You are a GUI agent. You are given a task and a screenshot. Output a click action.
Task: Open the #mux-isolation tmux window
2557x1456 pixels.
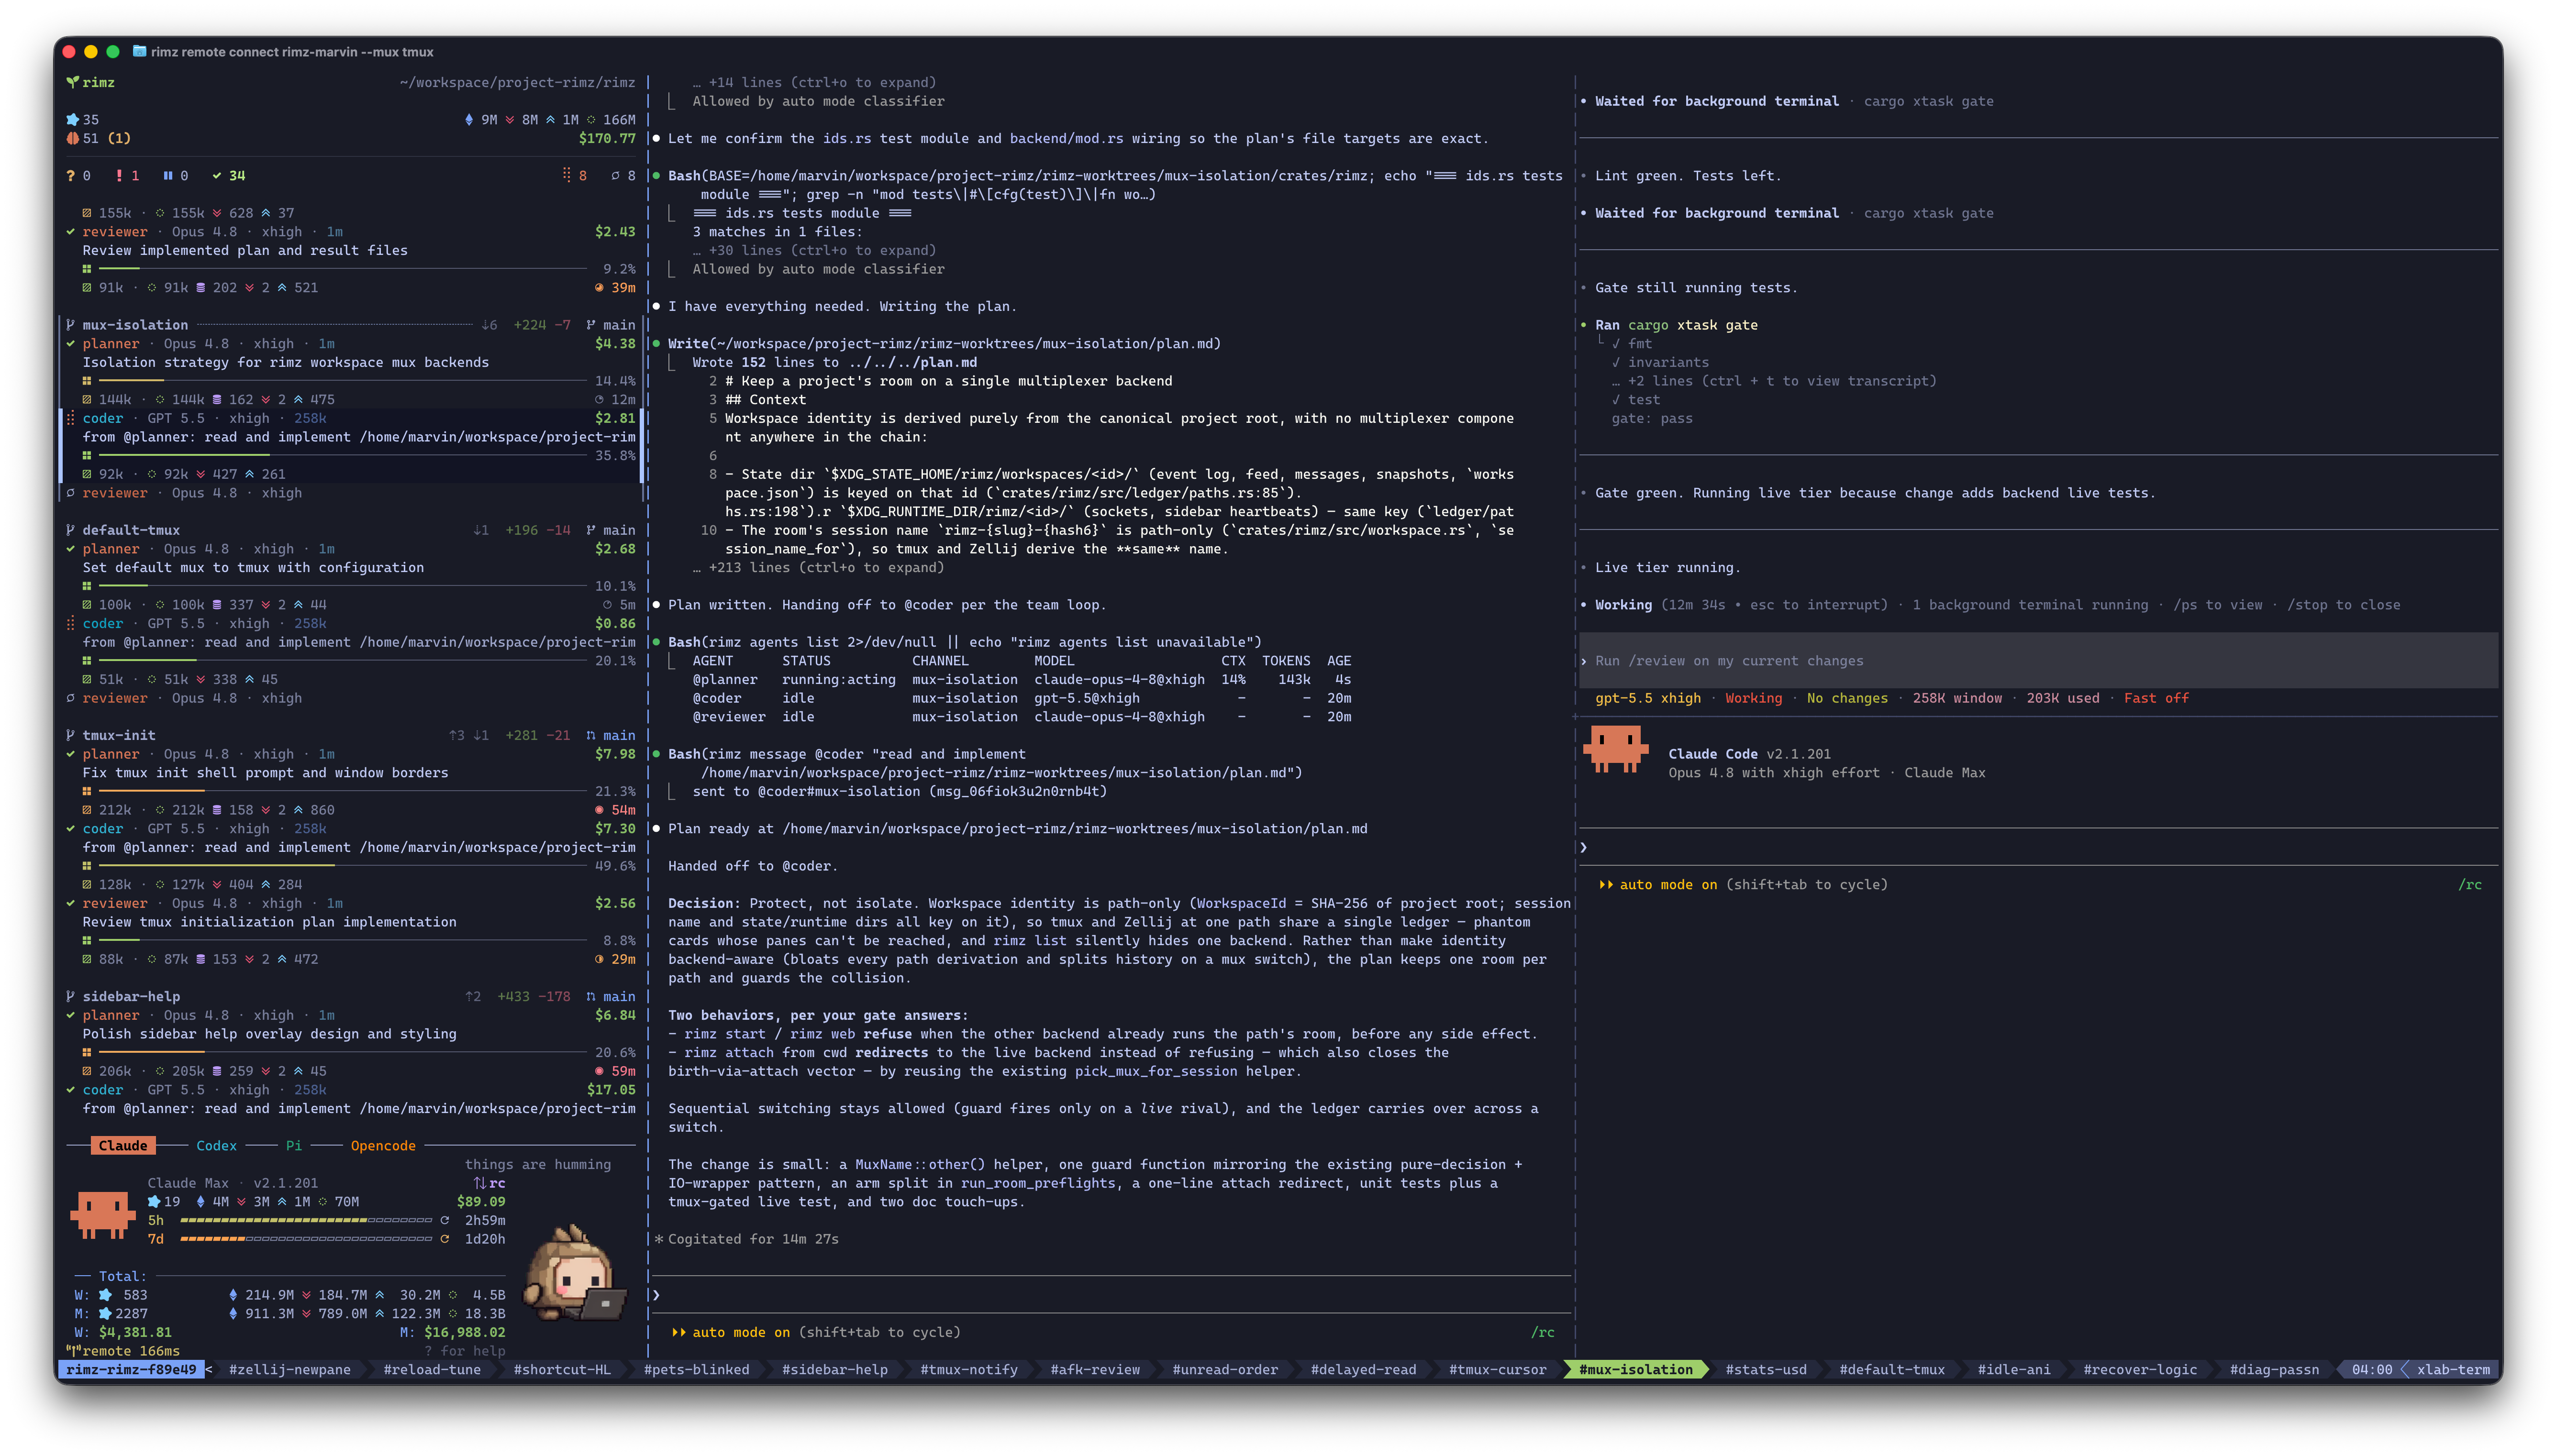[1635, 1369]
